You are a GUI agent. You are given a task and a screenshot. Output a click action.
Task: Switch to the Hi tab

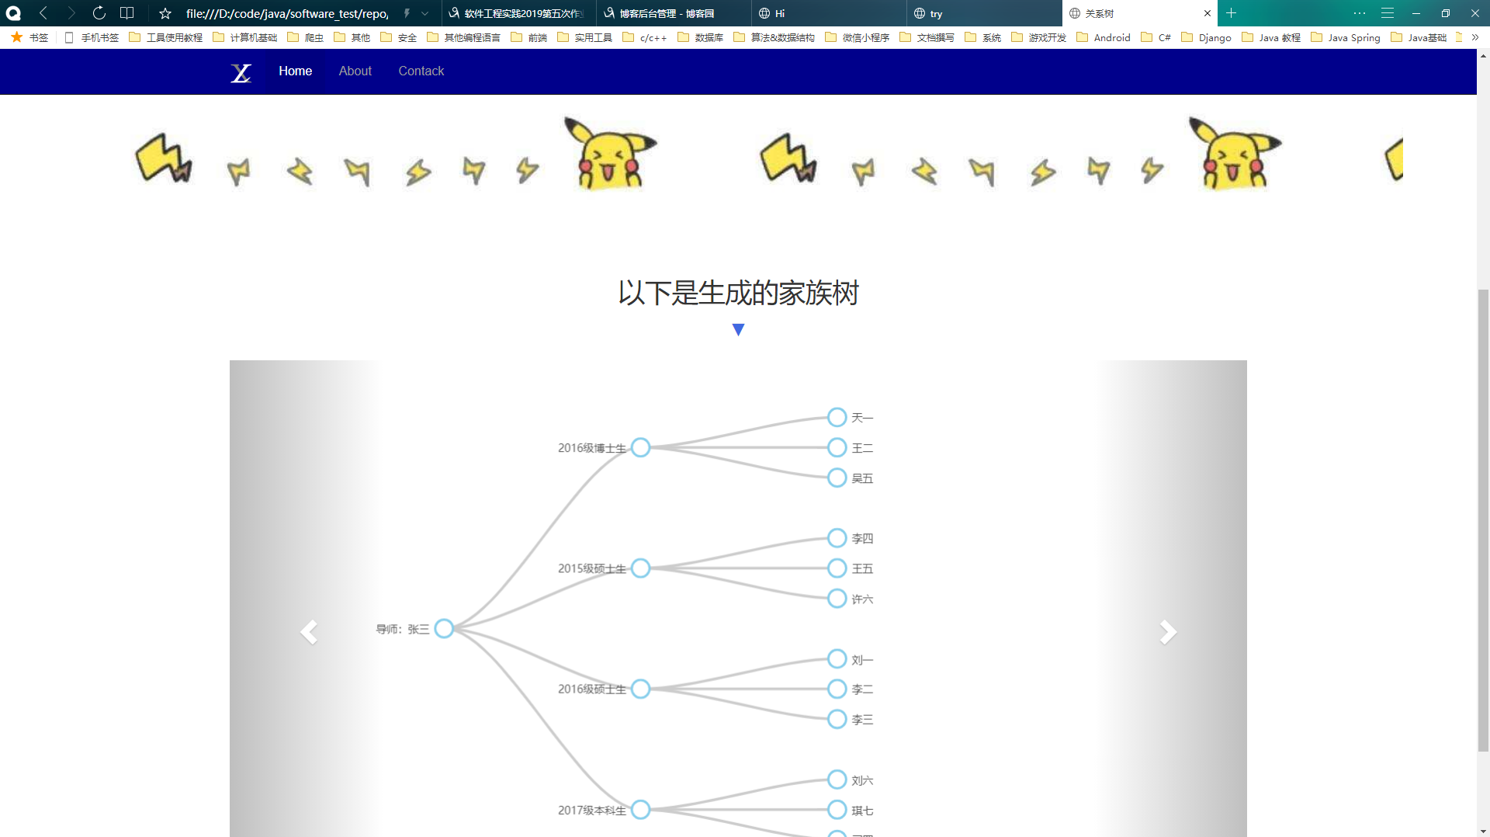tap(829, 13)
